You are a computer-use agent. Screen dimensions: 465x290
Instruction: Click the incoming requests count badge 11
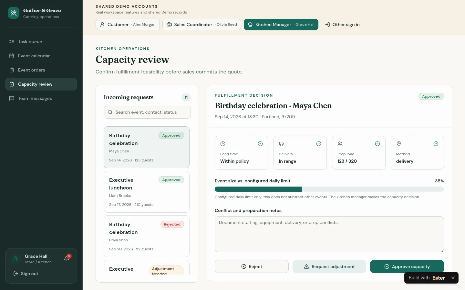[x=186, y=97]
